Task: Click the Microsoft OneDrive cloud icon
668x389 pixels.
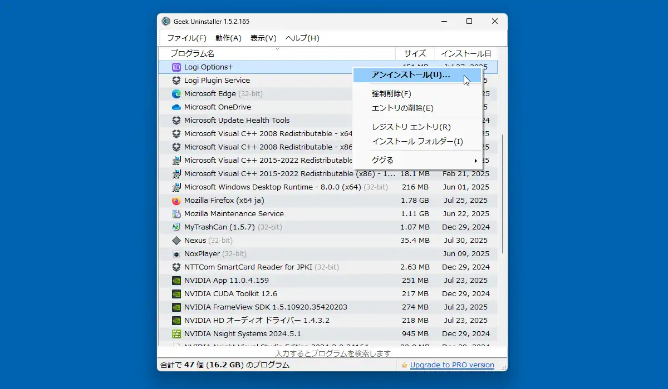Action: [x=176, y=107]
